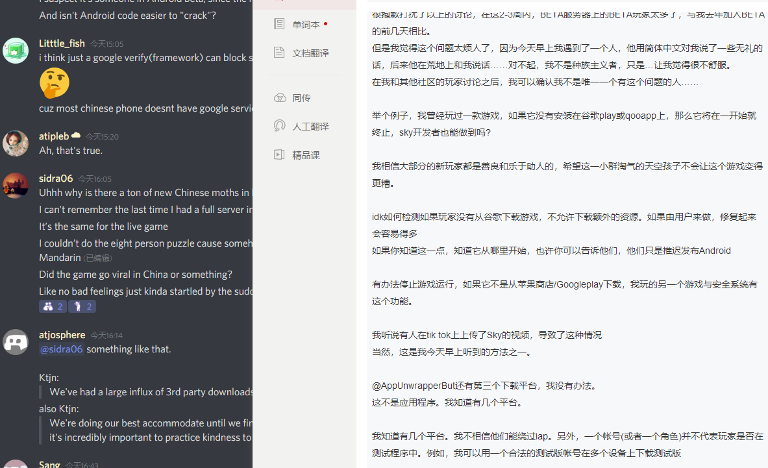Click sidra06's avatar picture

16,186
